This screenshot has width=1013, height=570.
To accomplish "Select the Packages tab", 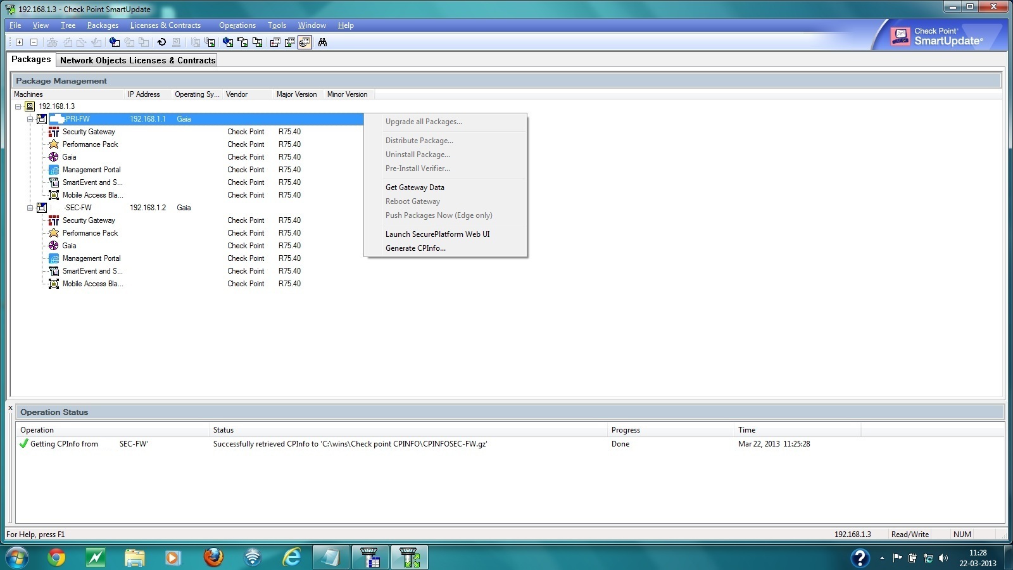I will 31,59.
